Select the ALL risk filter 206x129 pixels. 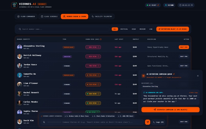(115, 29)
